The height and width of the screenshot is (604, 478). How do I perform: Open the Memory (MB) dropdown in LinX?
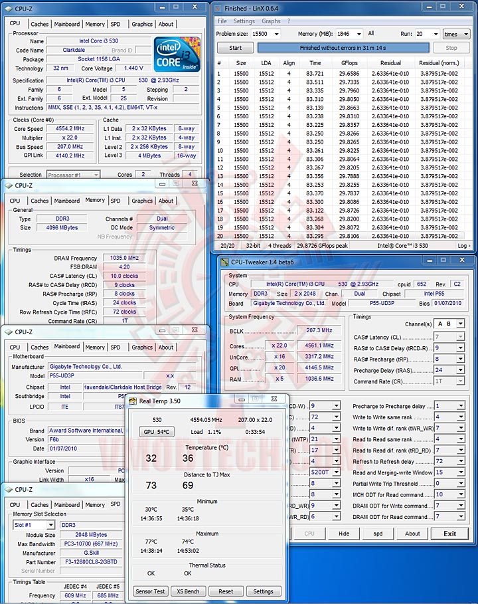coord(358,34)
